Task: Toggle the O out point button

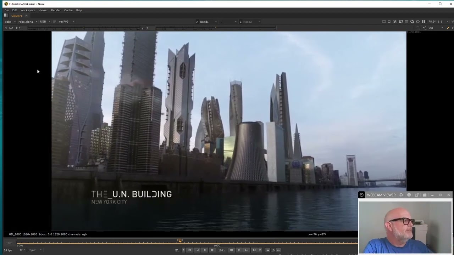Action: pyautogui.click(x=260, y=250)
